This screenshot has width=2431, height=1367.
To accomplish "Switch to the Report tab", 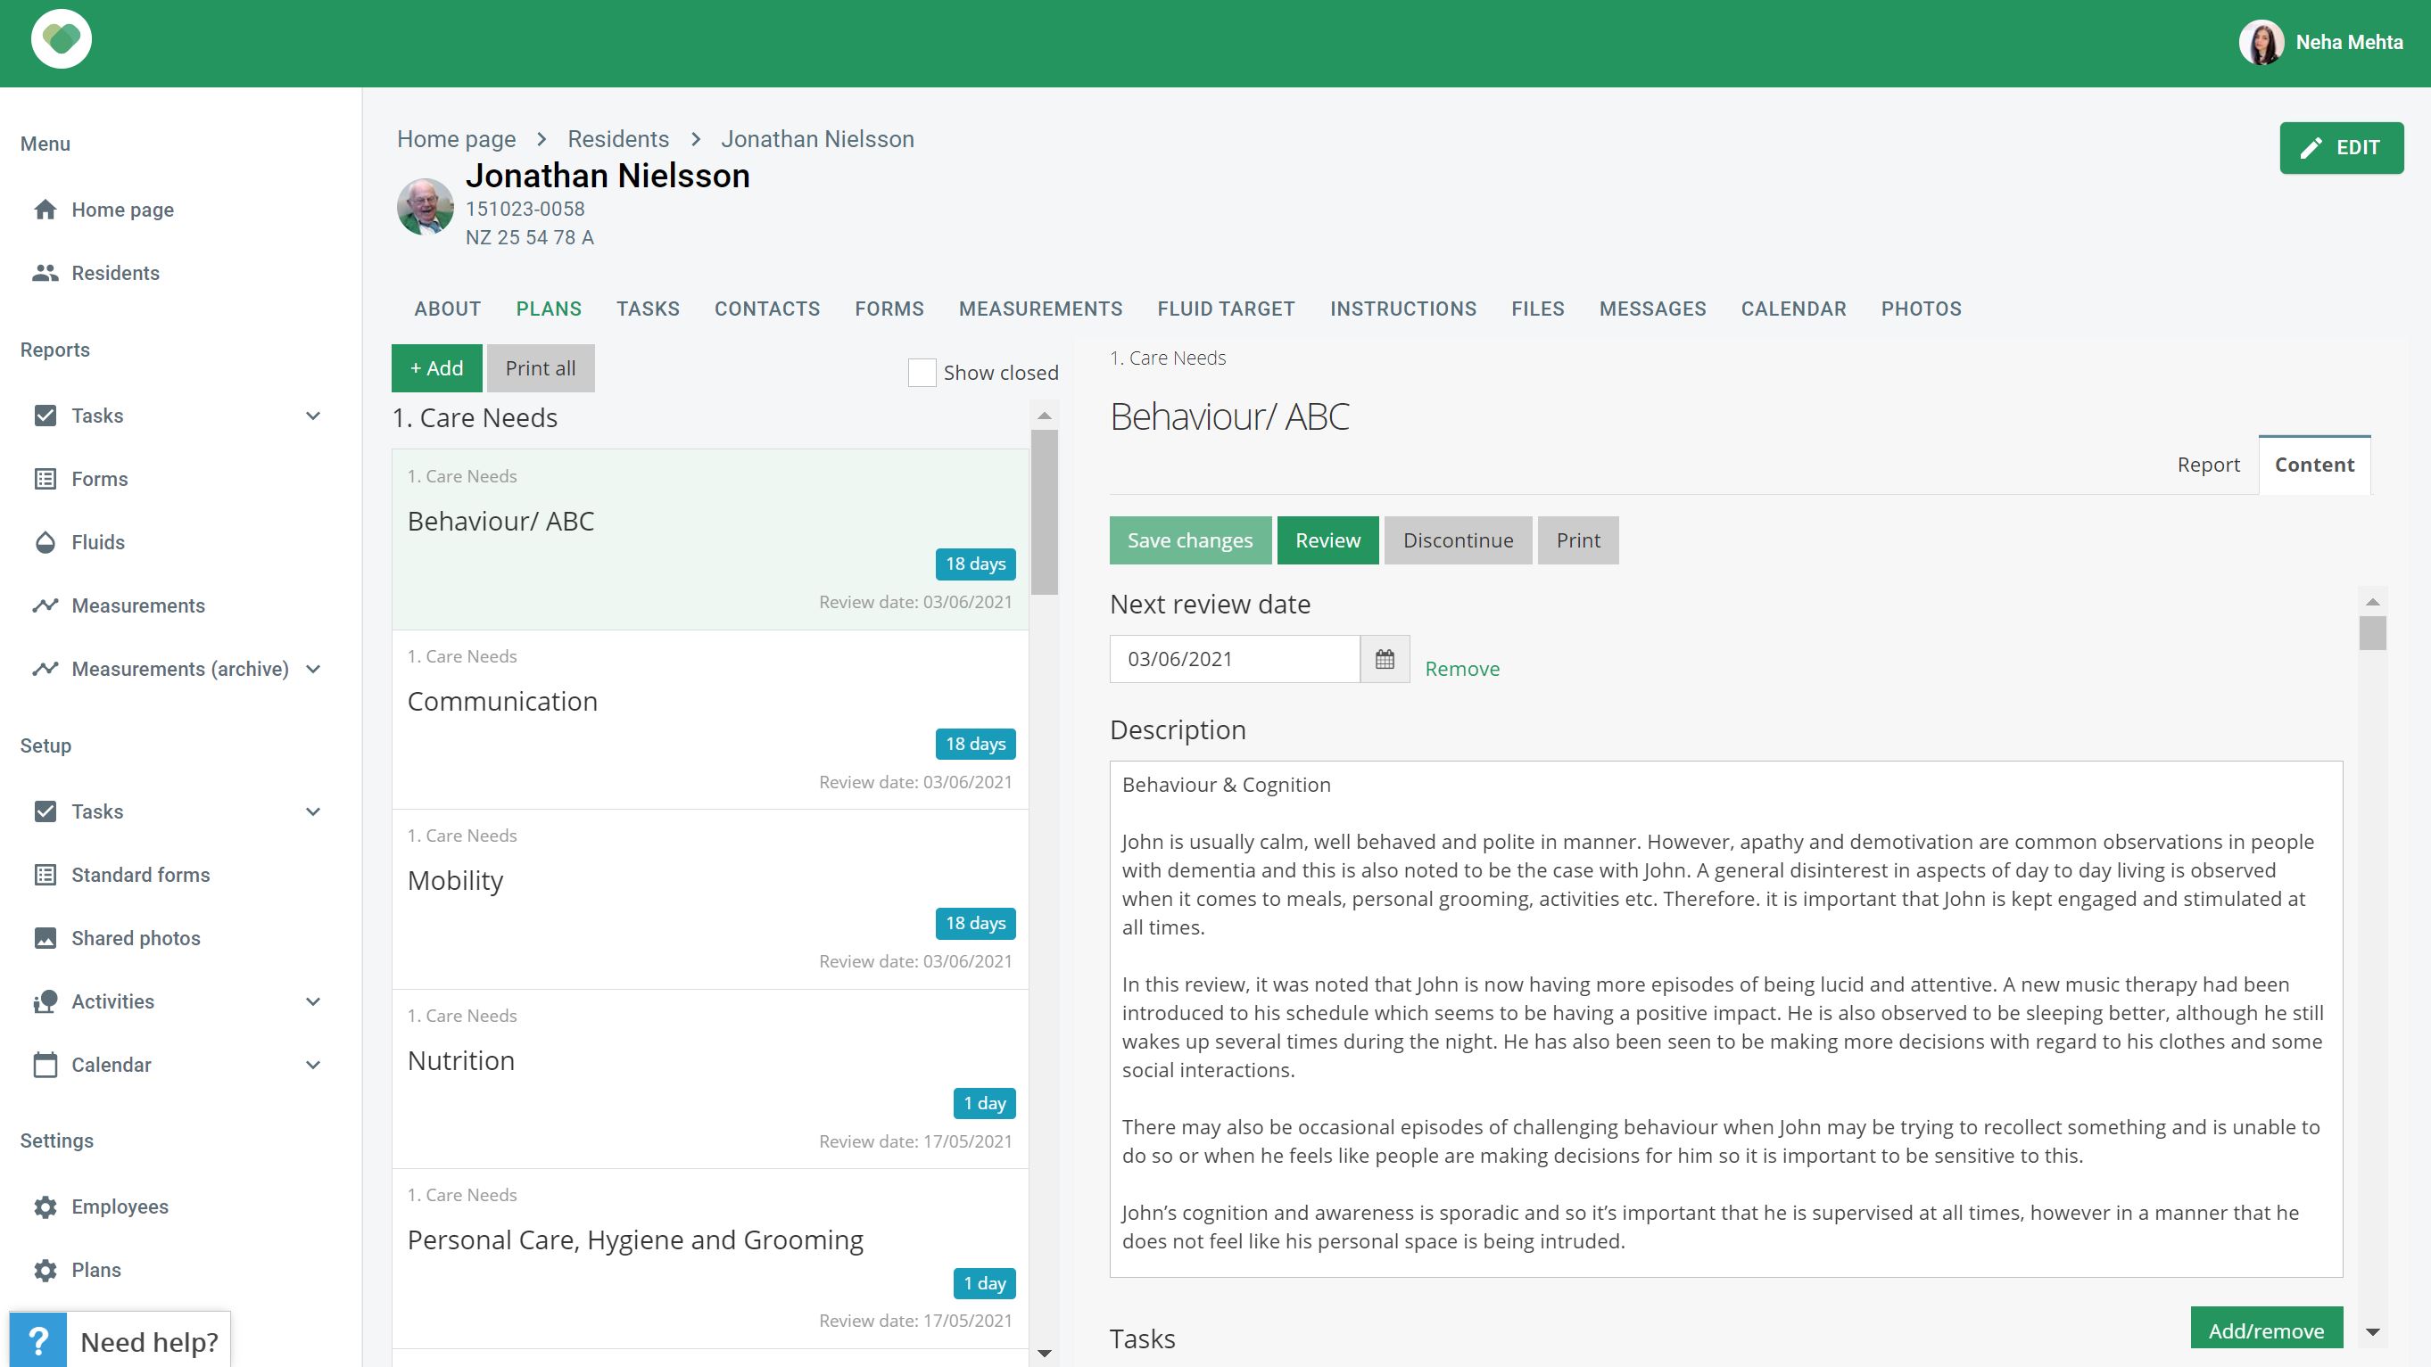I will tap(2207, 465).
